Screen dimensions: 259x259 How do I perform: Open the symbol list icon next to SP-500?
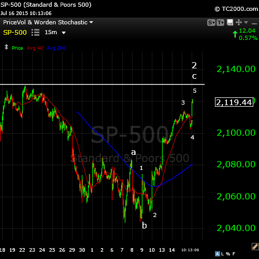coord(36,33)
